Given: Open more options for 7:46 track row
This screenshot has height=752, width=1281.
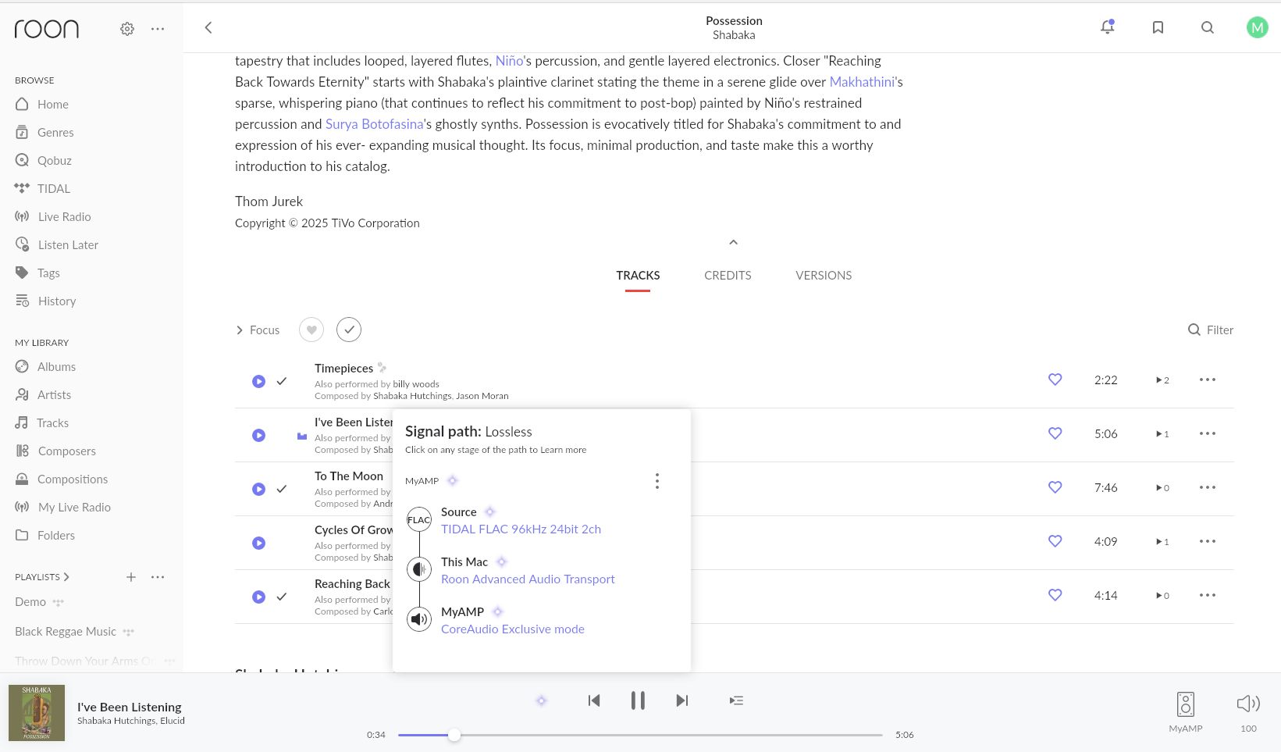Looking at the screenshot, I should click(x=1208, y=487).
